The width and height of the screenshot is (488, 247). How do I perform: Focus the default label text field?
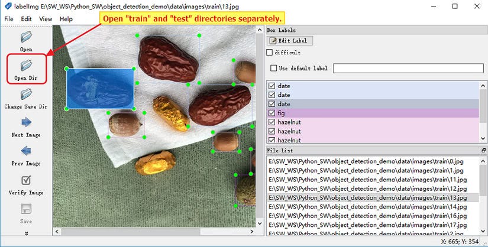coord(408,68)
